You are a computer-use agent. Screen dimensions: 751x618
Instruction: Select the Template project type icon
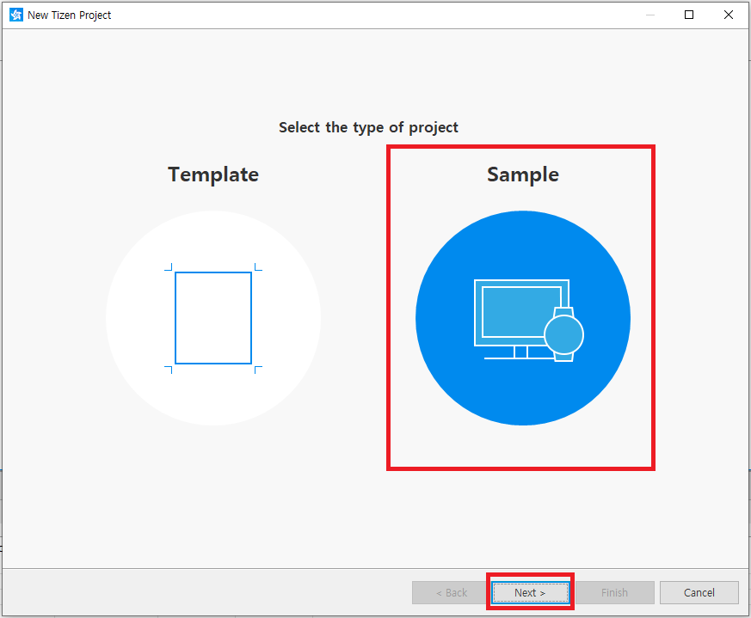[x=213, y=318]
